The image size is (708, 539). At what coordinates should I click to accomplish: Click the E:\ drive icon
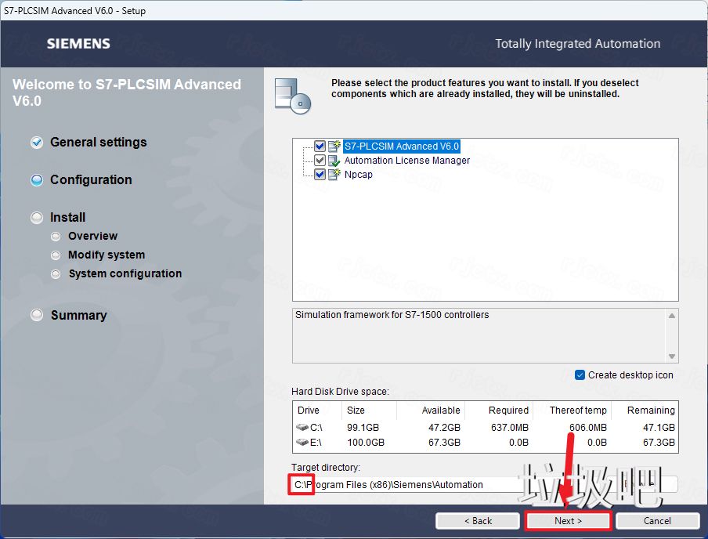point(302,443)
